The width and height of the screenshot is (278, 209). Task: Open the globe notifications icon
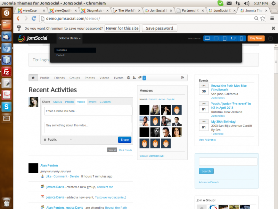click(x=129, y=78)
